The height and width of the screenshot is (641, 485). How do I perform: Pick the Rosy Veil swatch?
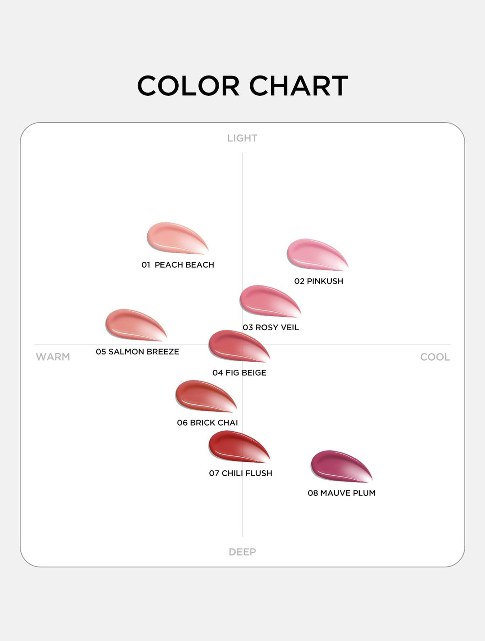[269, 301]
